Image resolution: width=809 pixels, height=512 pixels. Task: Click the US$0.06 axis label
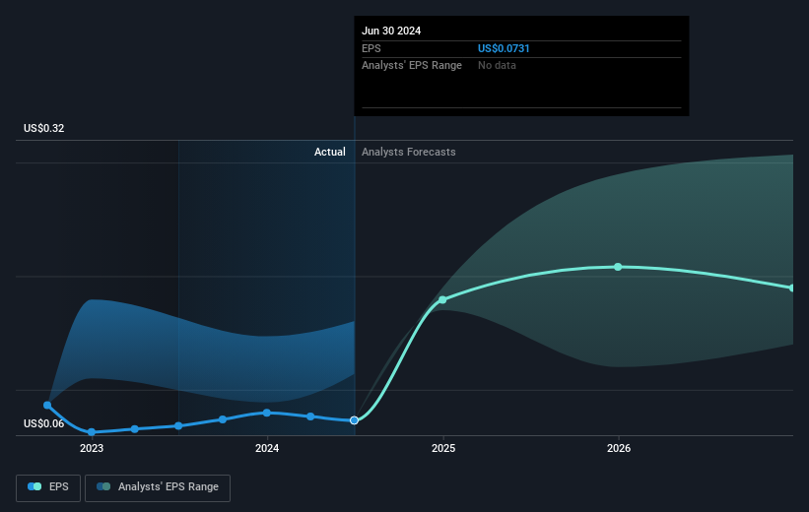point(44,423)
